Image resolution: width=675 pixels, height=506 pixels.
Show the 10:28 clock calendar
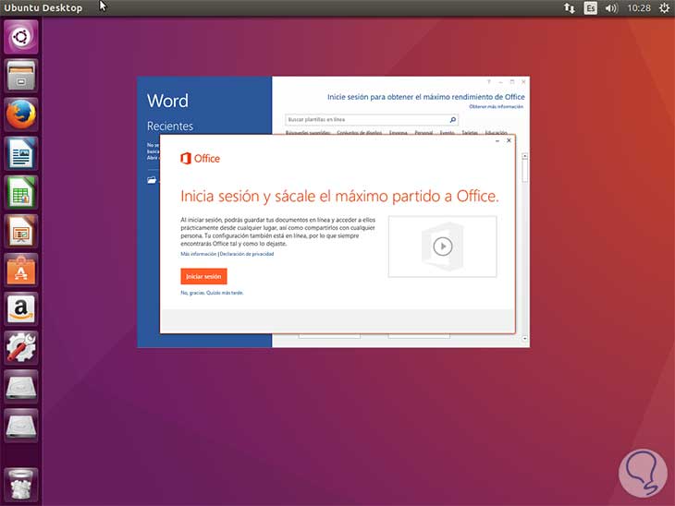point(639,7)
